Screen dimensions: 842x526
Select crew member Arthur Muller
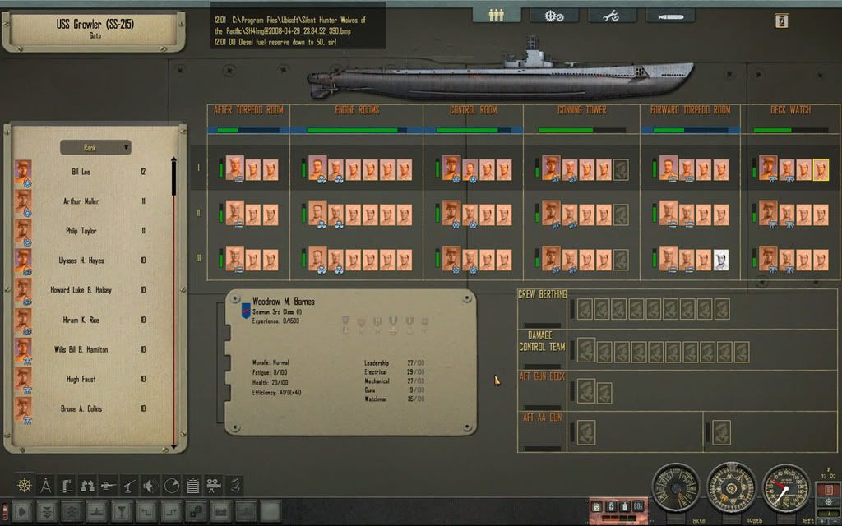pyautogui.click(x=81, y=201)
